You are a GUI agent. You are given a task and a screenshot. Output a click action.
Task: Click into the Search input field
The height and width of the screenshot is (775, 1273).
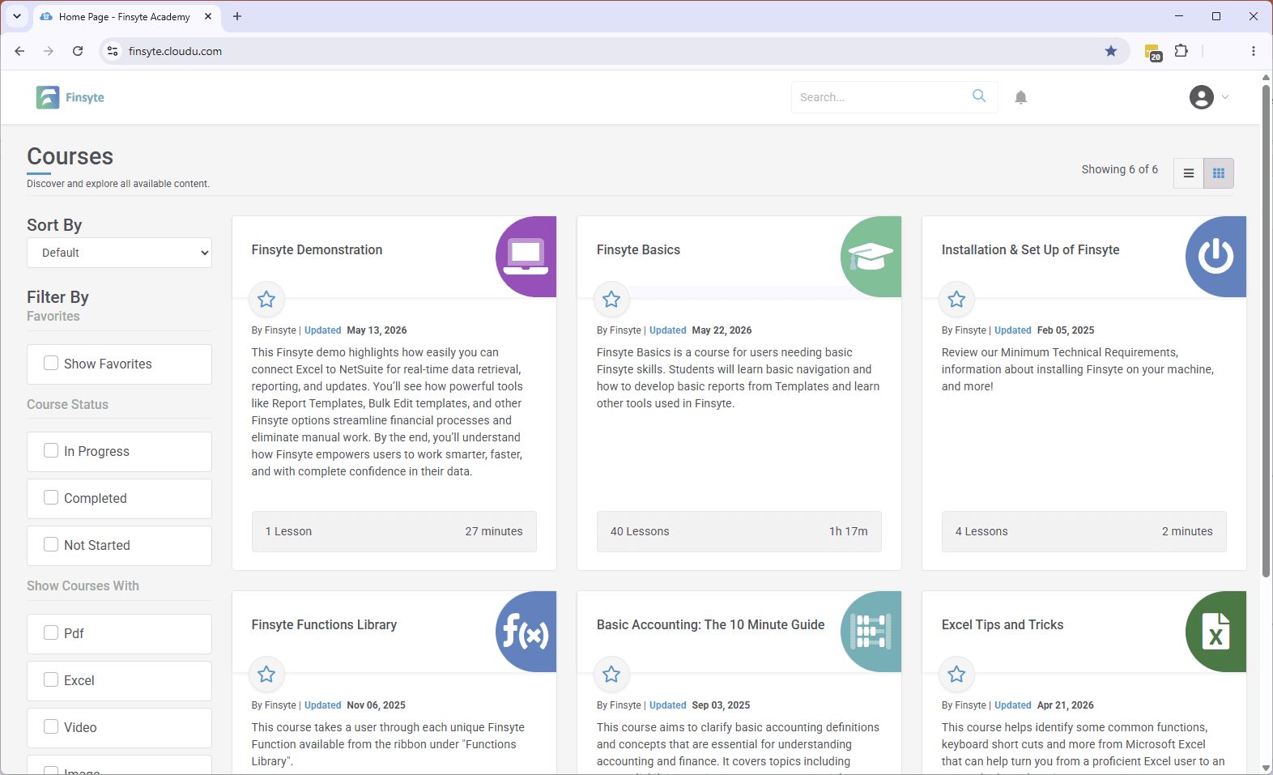[x=879, y=97]
